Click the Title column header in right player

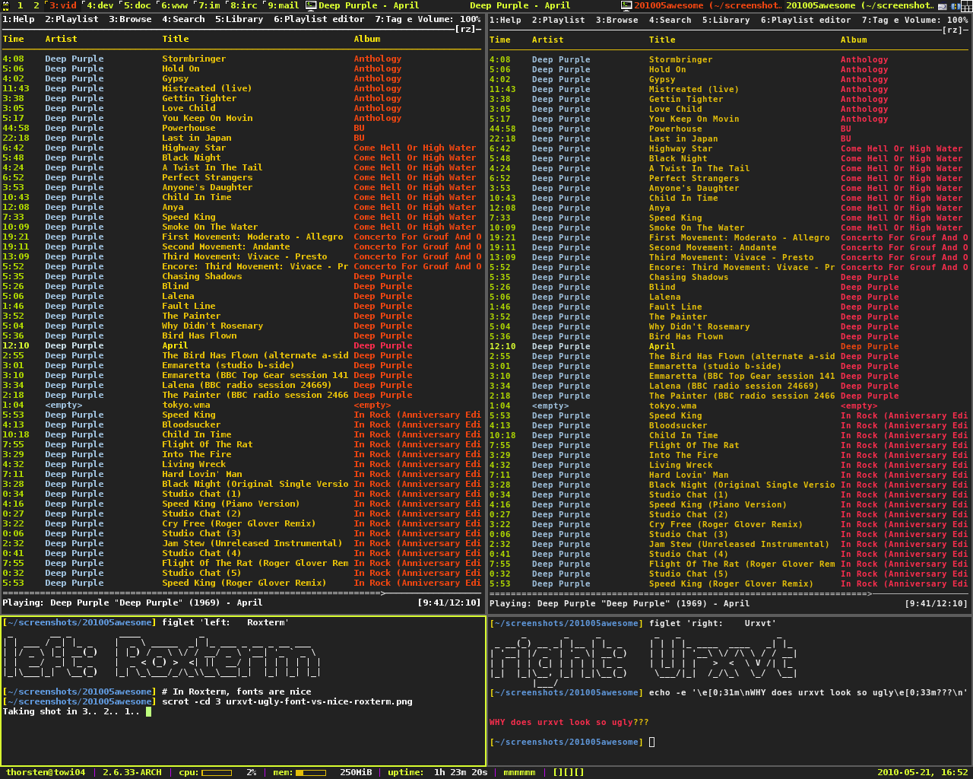click(662, 40)
